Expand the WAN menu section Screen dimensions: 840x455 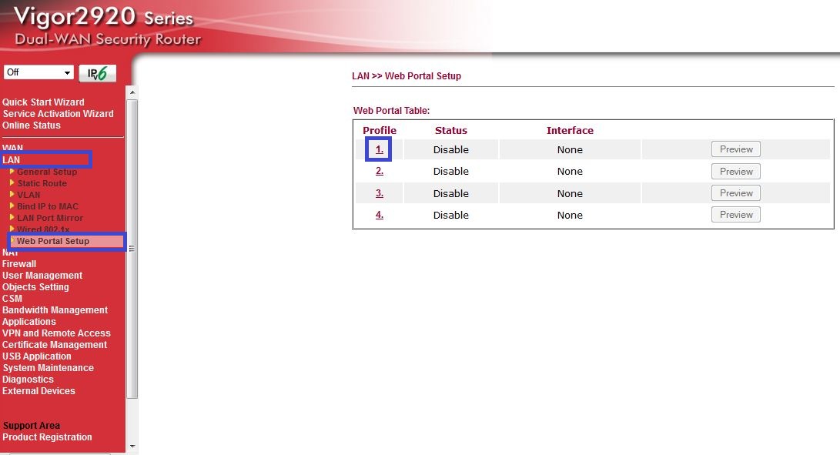point(12,148)
